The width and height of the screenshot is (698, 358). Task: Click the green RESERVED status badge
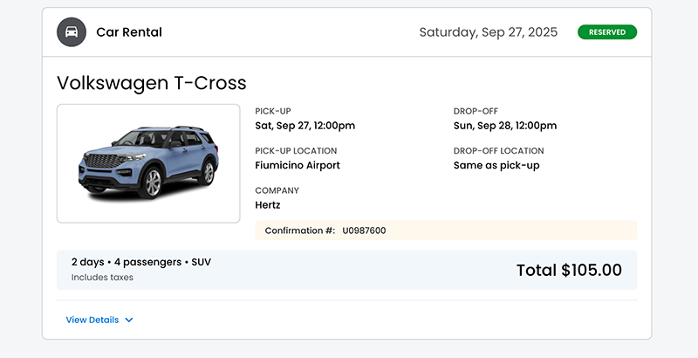coord(606,32)
